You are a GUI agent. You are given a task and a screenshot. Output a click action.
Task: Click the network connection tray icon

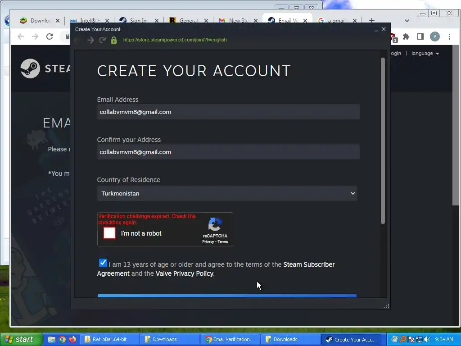[x=419, y=339]
